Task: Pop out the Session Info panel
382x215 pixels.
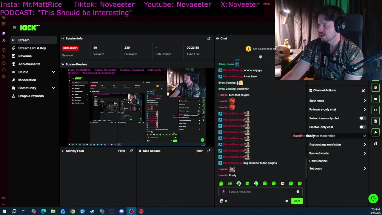Action: [209, 39]
